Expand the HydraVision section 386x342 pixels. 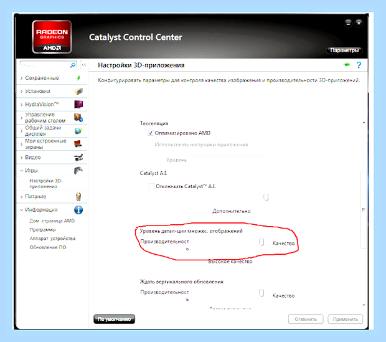point(22,105)
